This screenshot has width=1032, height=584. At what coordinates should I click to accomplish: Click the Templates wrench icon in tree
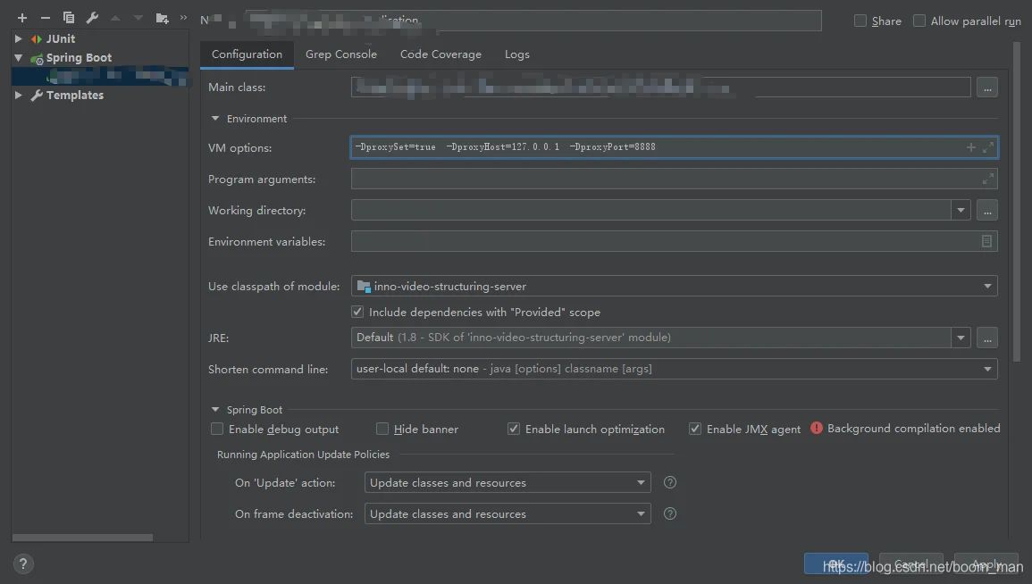tap(37, 96)
